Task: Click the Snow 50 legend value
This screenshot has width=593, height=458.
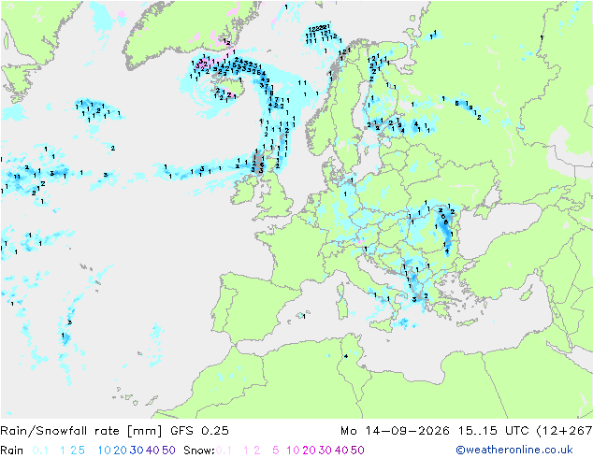Action: point(357,451)
